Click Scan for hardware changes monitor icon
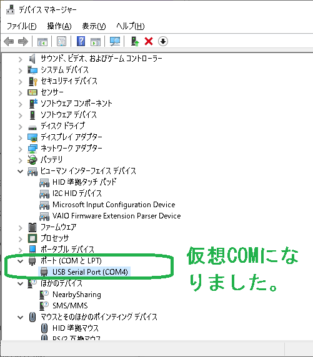 (115, 41)
